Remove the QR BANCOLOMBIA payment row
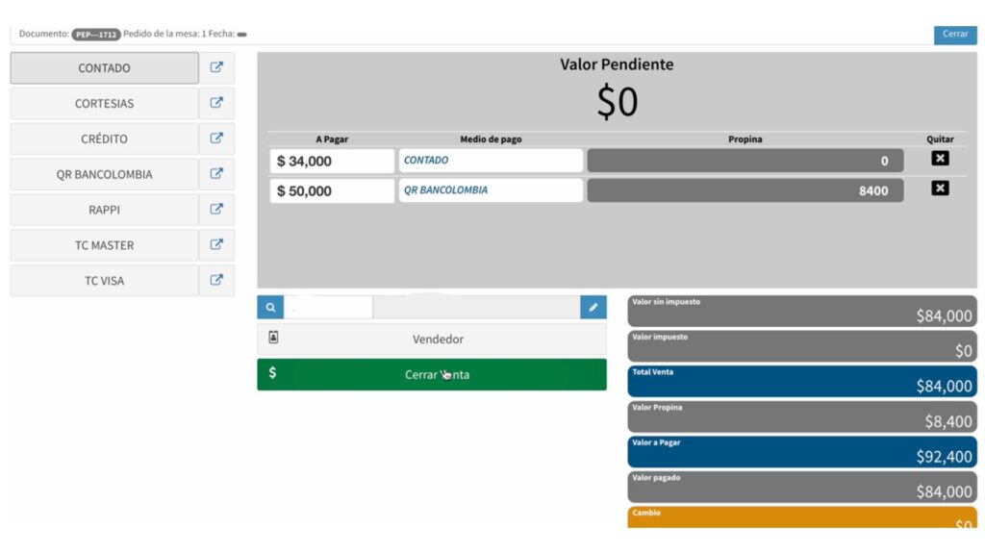985x554 pixels. click(x=940, y=189)
